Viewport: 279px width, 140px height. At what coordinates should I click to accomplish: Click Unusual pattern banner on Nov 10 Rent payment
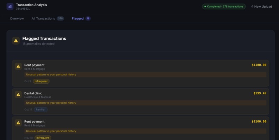[145, 131]
